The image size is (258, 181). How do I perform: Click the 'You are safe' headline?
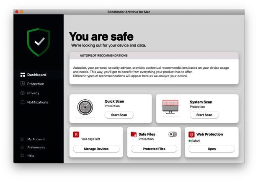coord(101,36)
